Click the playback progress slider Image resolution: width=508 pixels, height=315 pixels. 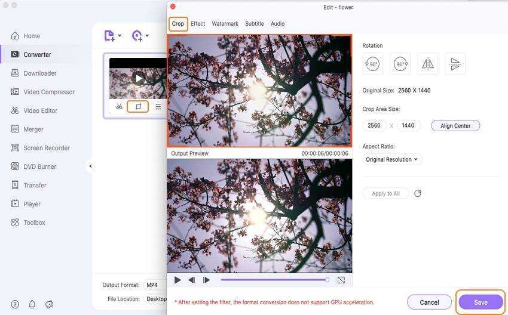click(274, 280)
